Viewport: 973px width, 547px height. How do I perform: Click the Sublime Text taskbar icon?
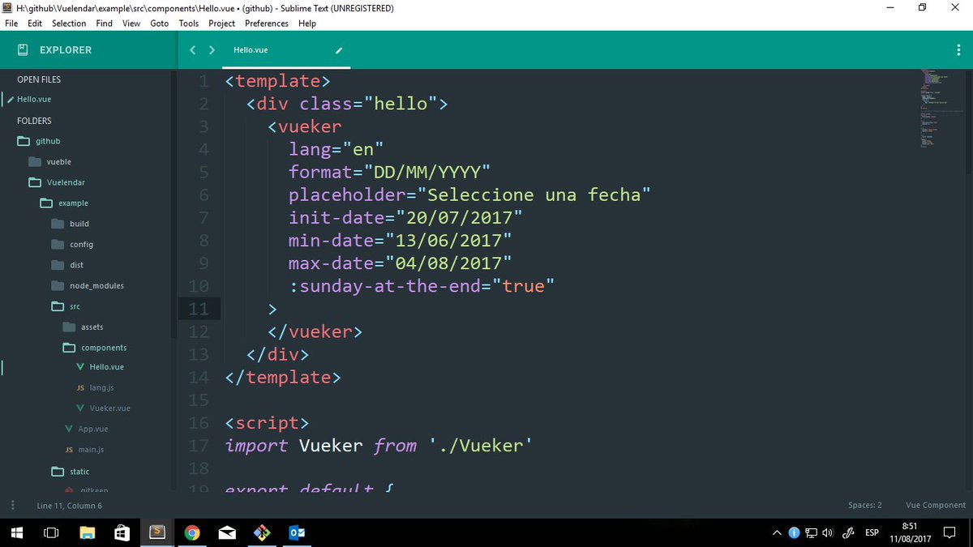pos(157,532)
